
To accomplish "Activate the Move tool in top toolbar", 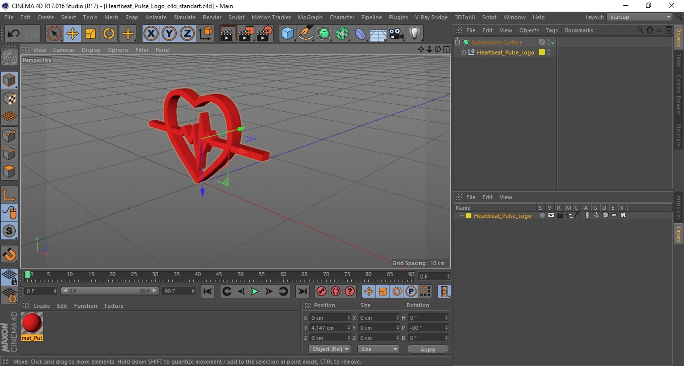I will 72,34.
